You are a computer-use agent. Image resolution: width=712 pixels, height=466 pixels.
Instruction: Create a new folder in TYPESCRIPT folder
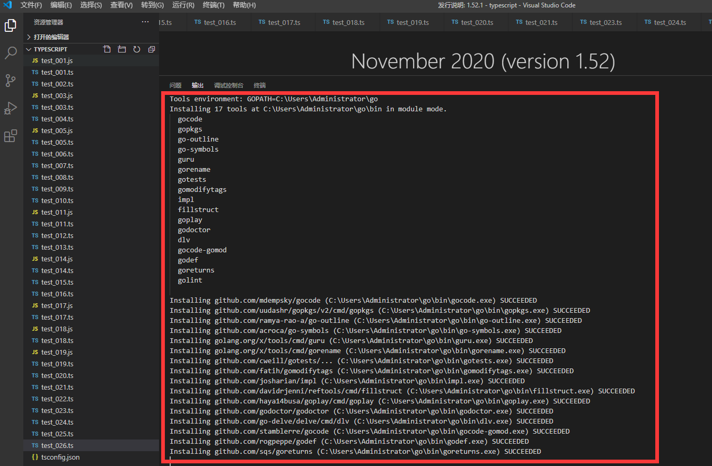(x=122, y=49)
